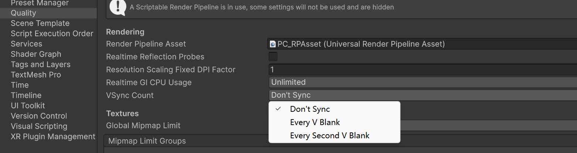Open Script Execution Order settings

tap(52, 33)
